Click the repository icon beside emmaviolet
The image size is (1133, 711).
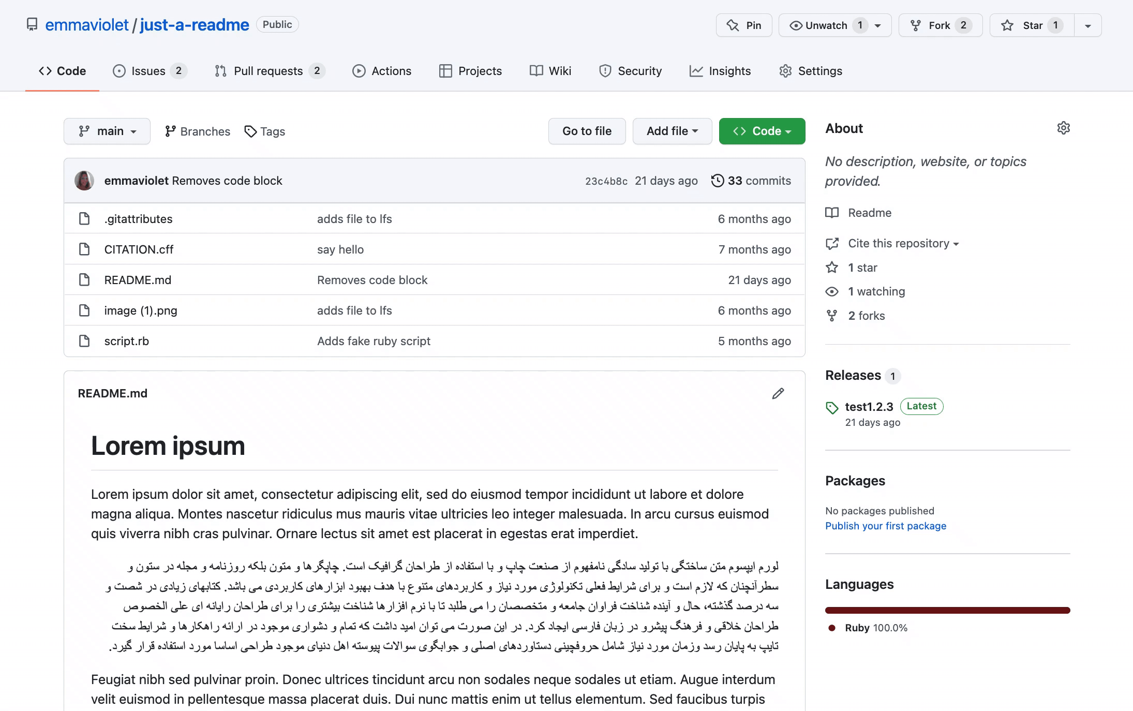coord(32,25)
